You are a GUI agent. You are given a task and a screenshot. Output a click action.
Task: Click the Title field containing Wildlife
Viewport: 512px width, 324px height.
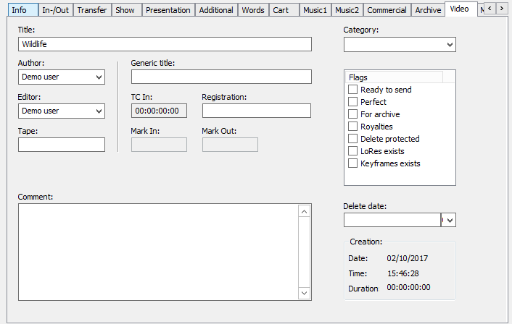pos(165,44)
